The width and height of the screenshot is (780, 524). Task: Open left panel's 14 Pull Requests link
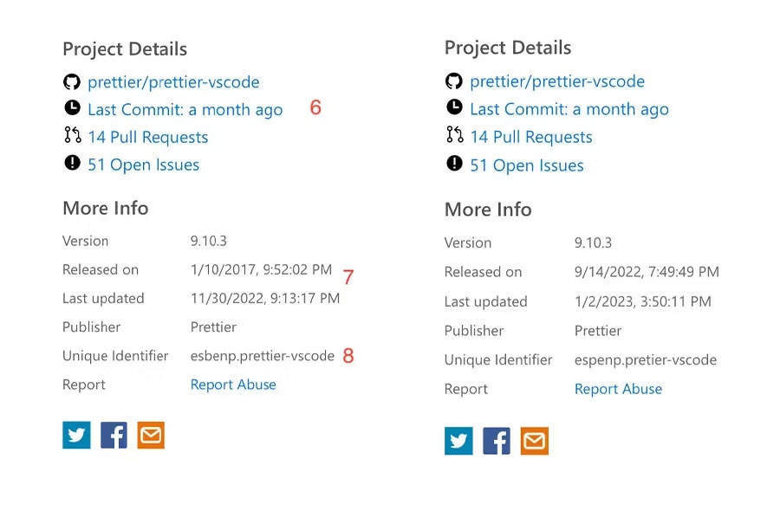(x=147, y=137)
